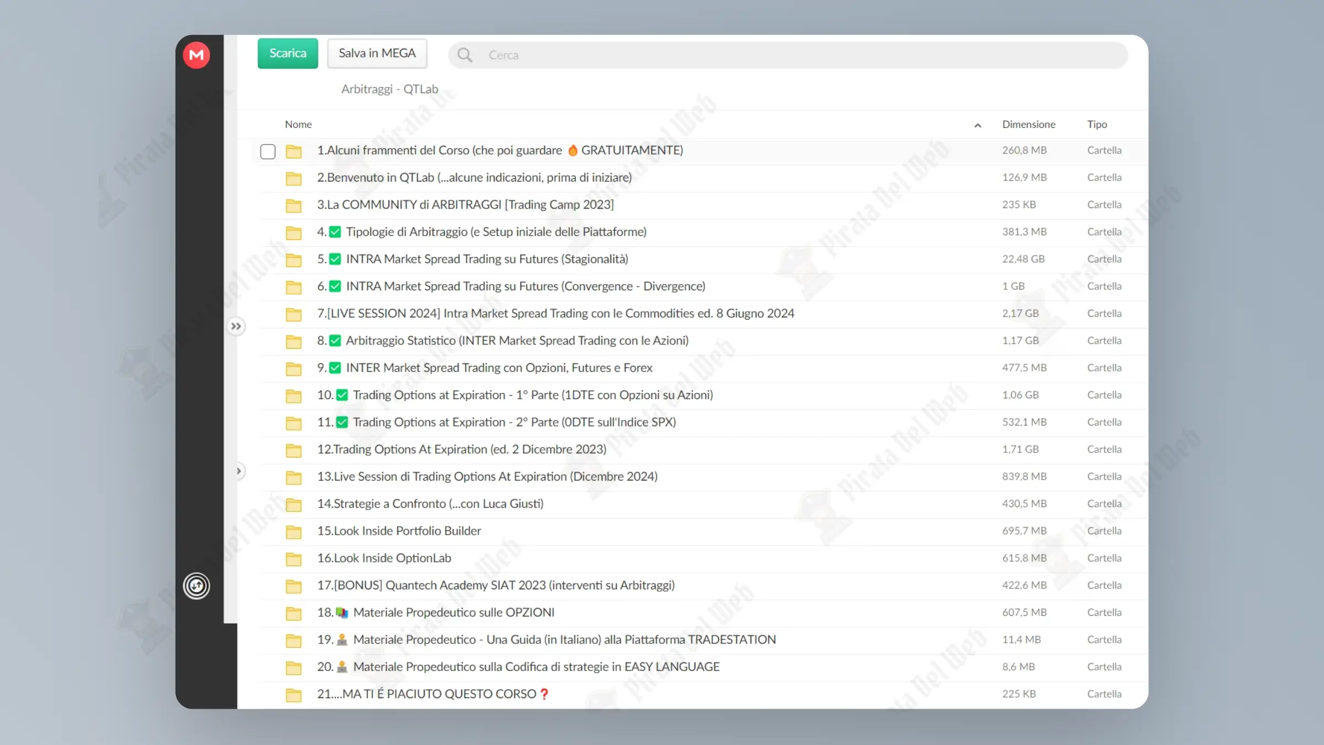Click folder icon of 4. Tipologie di Arbitraggio
This screenshot has height=745, width=1324.
click(x=293, y=232)
